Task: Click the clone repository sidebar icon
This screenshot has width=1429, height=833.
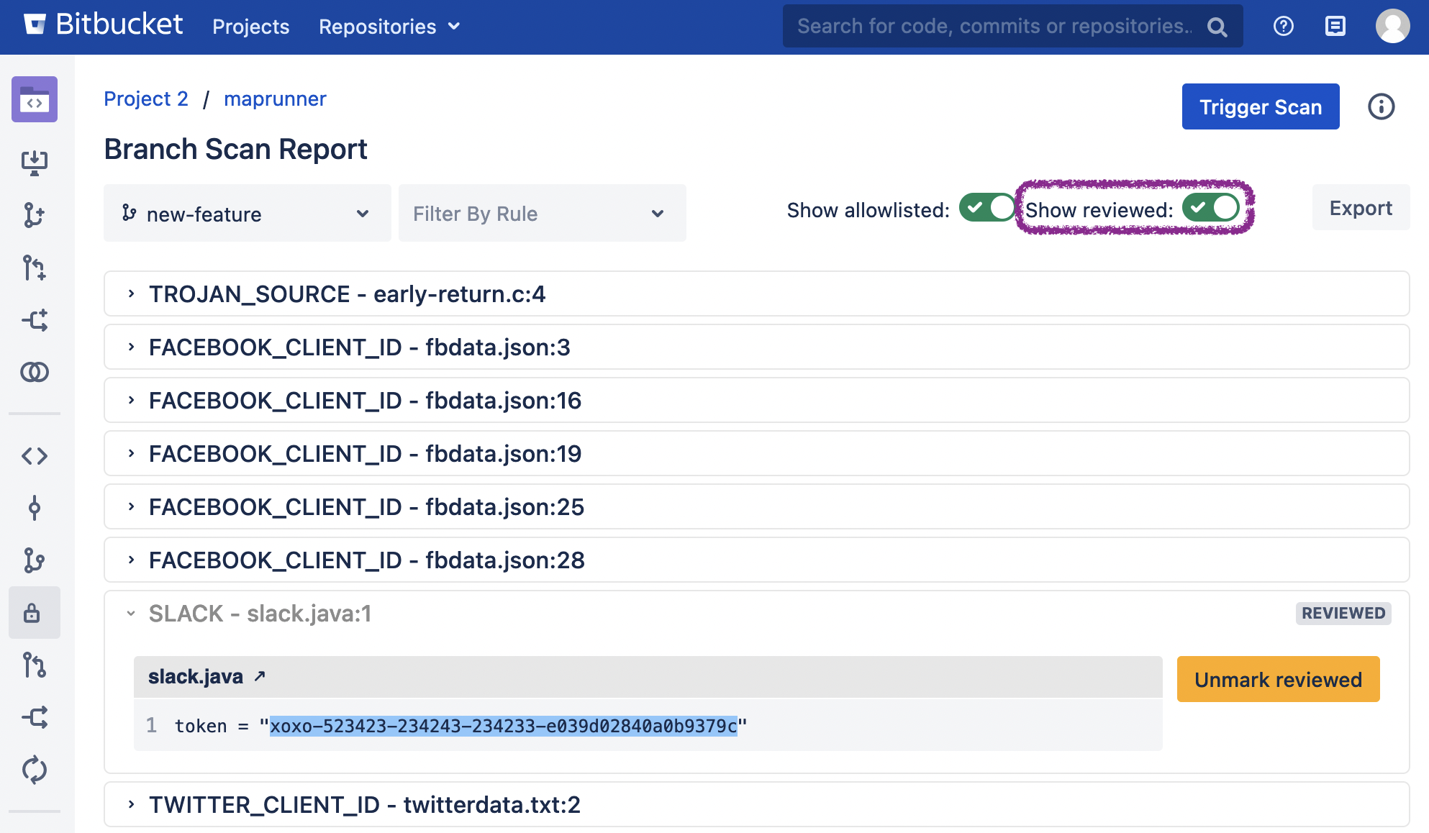Action: click(34, 163)
